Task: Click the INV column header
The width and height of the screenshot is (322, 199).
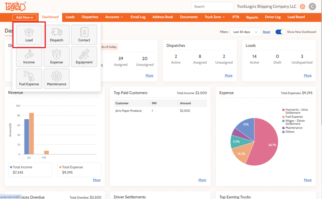Action: [x=164, y=103]
